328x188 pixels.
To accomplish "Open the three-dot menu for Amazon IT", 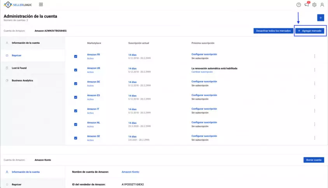I will point(314,111).
